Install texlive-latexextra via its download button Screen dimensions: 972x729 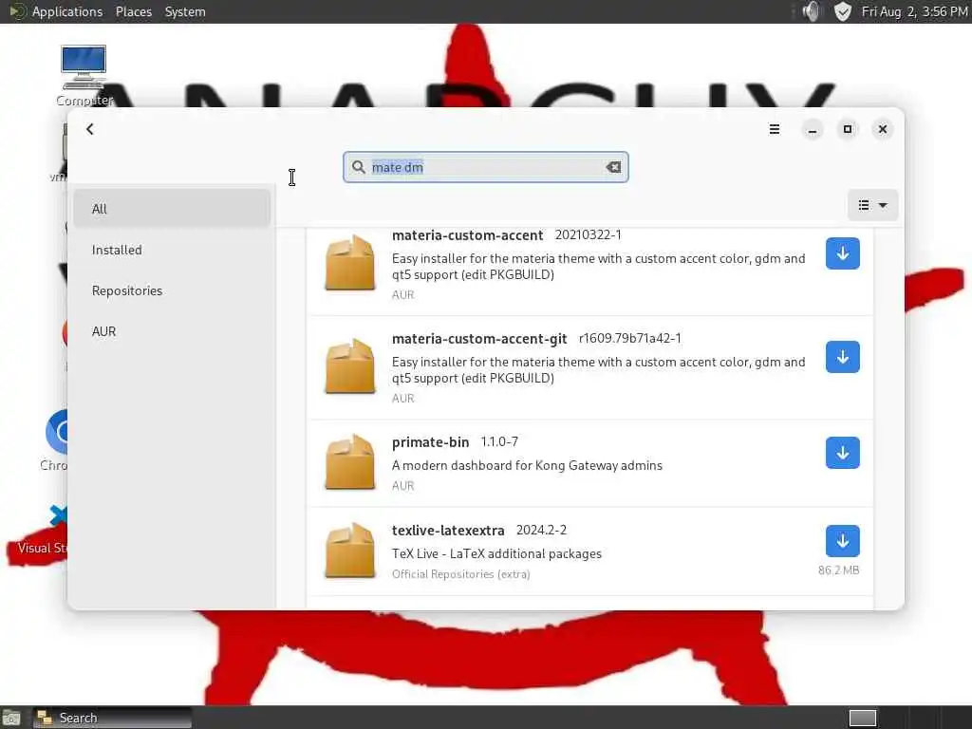pos(843,541)
